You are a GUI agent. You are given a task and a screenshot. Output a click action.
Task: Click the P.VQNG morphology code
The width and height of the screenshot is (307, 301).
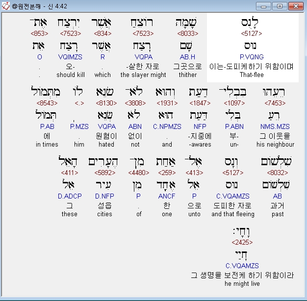pos(252,57)
